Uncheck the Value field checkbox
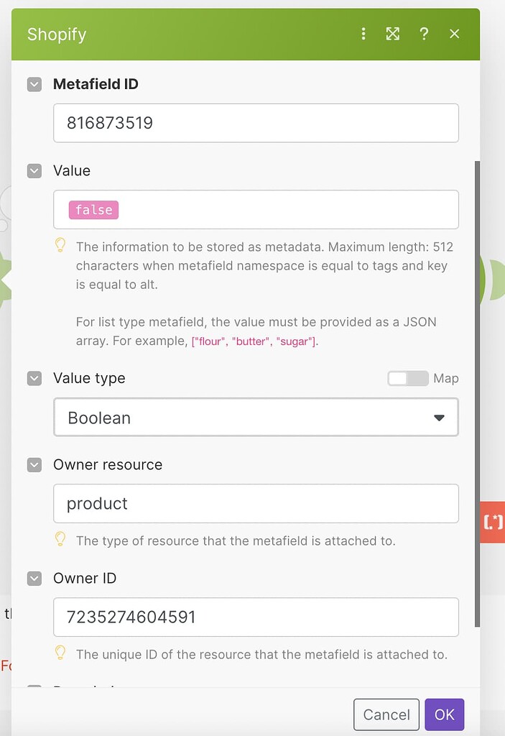Image resolution: width=505 pixels, height=736 pixels. (34, 171)
